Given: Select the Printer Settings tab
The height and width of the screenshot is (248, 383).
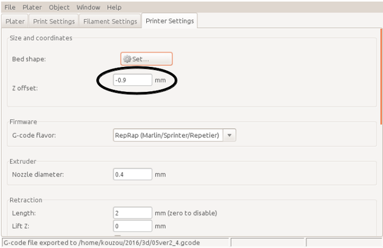Looking at the screenshot, I should 170,21.
